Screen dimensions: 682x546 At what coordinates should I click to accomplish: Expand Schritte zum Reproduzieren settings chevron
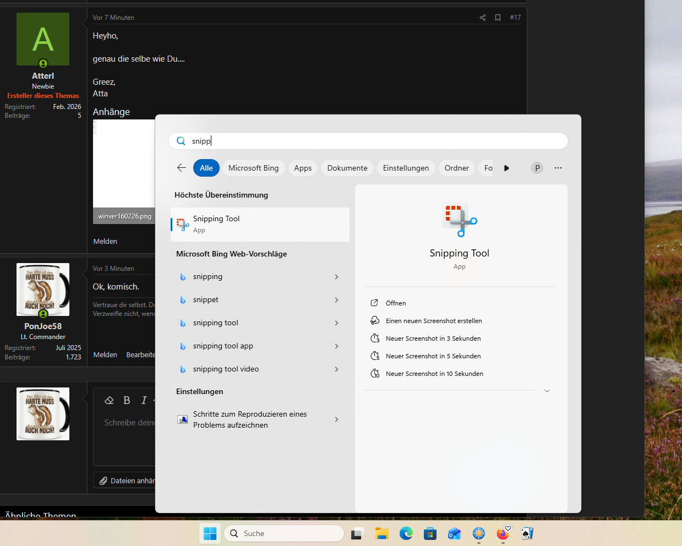coord(336,419)
